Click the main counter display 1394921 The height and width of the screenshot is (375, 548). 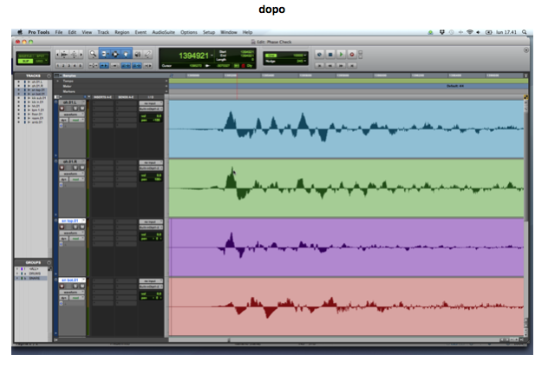pos(193,56)
